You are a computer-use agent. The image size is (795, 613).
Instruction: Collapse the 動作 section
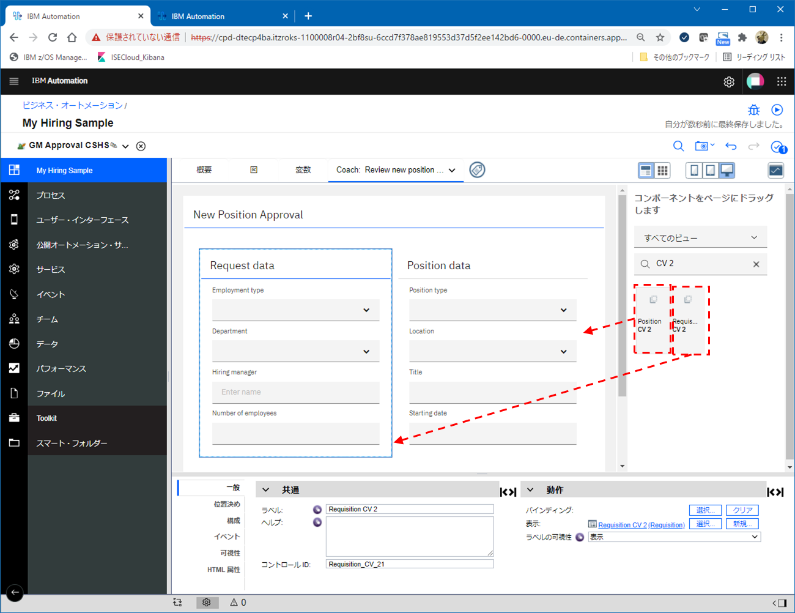(530, 490)
